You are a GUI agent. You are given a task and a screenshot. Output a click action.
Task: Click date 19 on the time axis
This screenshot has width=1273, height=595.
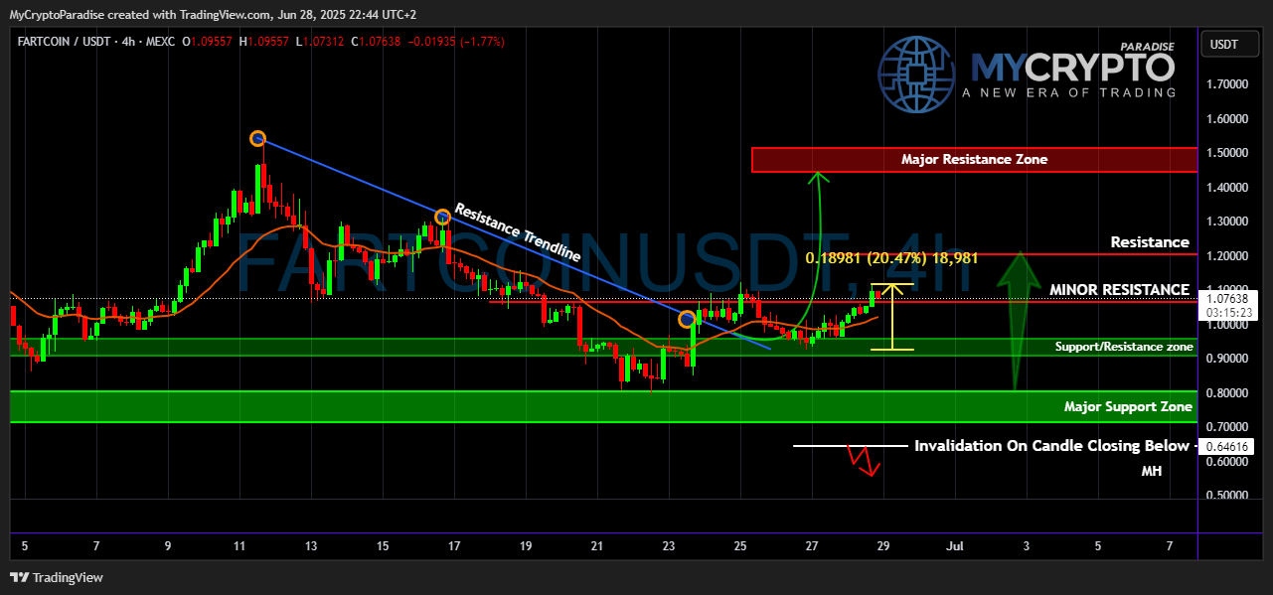[526, 545]
